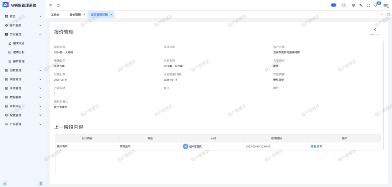Open the notifications bell icon
Viewport: 392px width, 187px height.
pyautogui.click(x=376, y=5)
